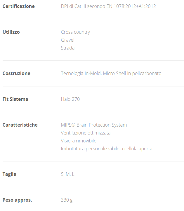This screenshot has width=184, height=211.
Task: Click the Gravel usage entry
Action: pos(67,40)
